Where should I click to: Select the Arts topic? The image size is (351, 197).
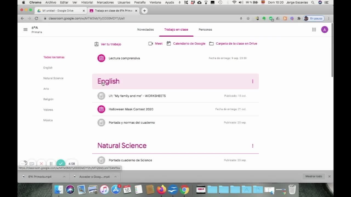(x=46, y=89)
